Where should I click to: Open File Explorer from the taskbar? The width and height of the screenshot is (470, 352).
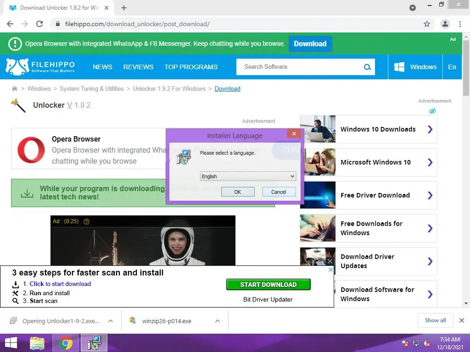37,343
